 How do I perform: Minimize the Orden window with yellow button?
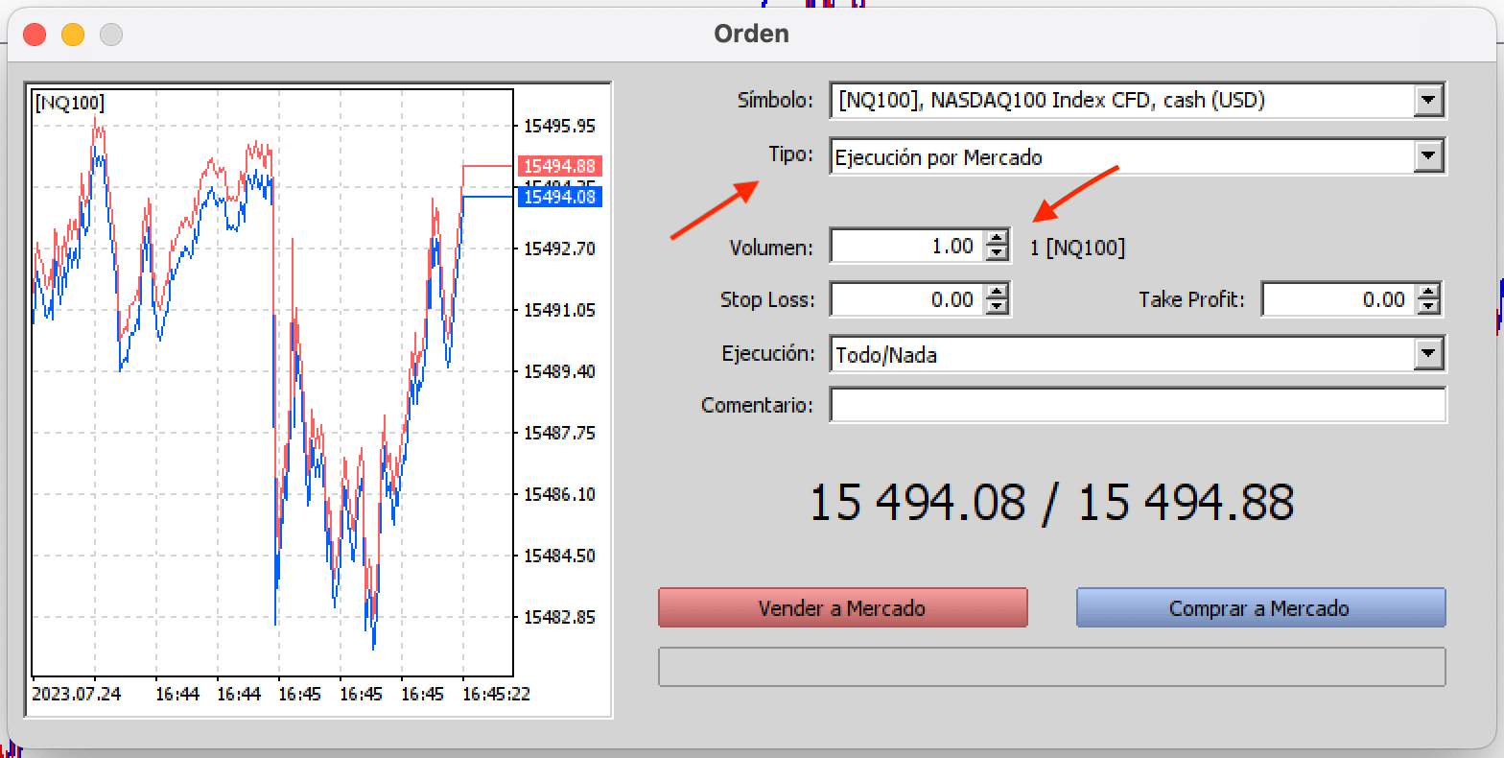(73, 35)
